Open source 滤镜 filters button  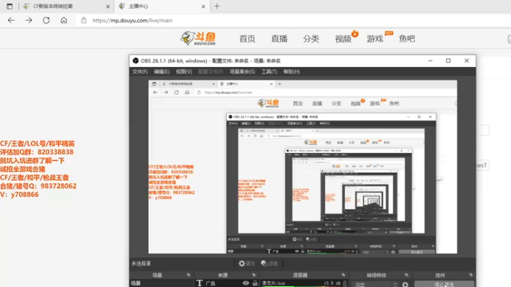click(270, 263)
